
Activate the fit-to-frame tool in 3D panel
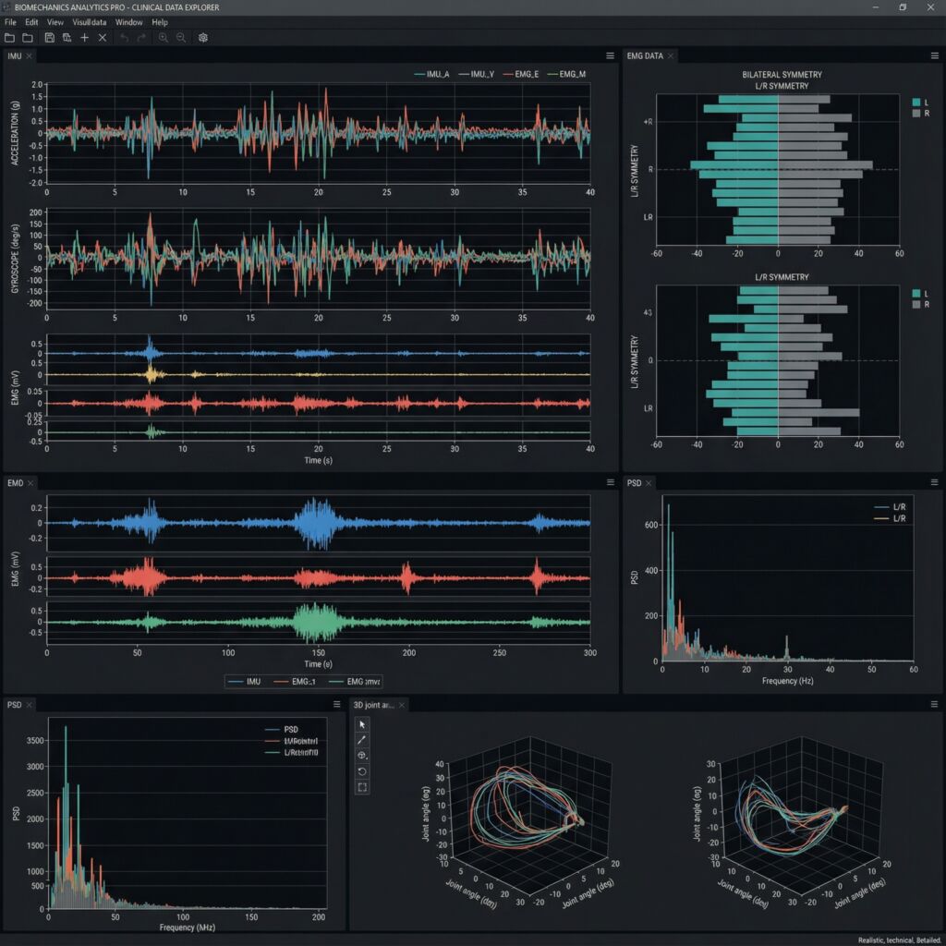(362, 787)
